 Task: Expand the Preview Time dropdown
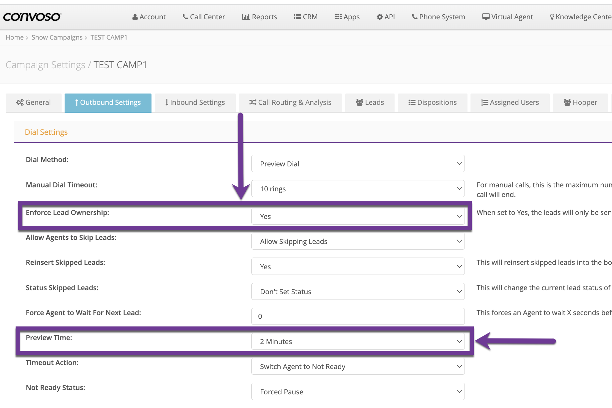tap(358, 341)
